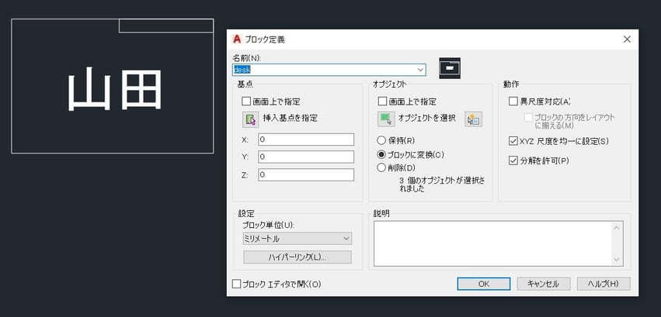
Task: Select the ブロックに変換(C) radio button
Action: coord(381,154)
